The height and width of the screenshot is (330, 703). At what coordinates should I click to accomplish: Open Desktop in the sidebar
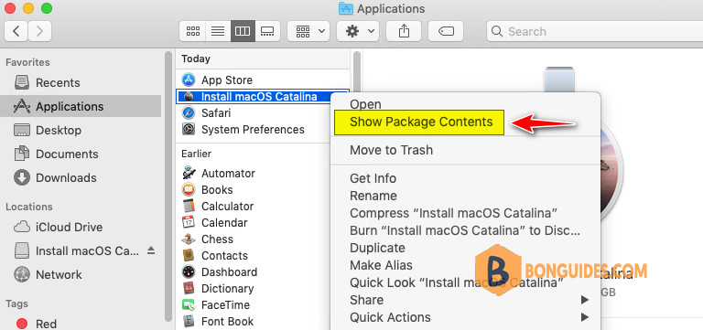coord(81,131)
